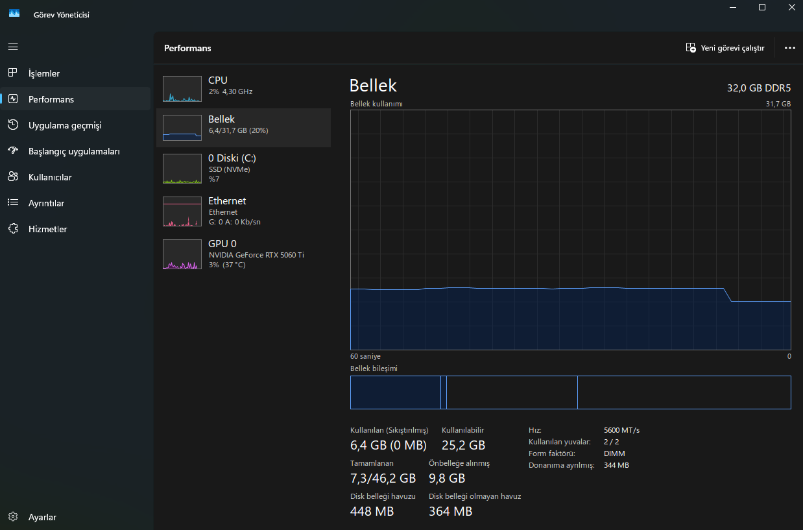This screenshot has height=530, width=803.
Task: Click the 5600 MT/s speed value
Action: point(621,430)
